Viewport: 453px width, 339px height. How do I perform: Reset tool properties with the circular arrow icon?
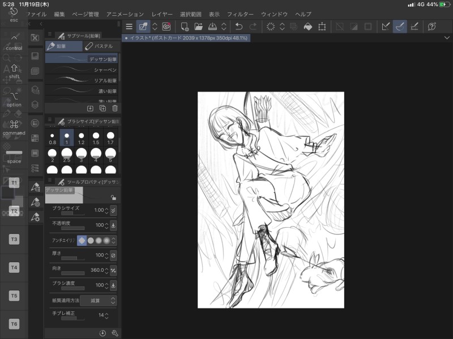tap(102, 333)
